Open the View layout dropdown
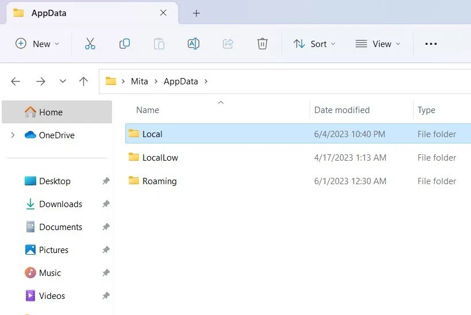 pyautogui.click(x=378, y=44)
